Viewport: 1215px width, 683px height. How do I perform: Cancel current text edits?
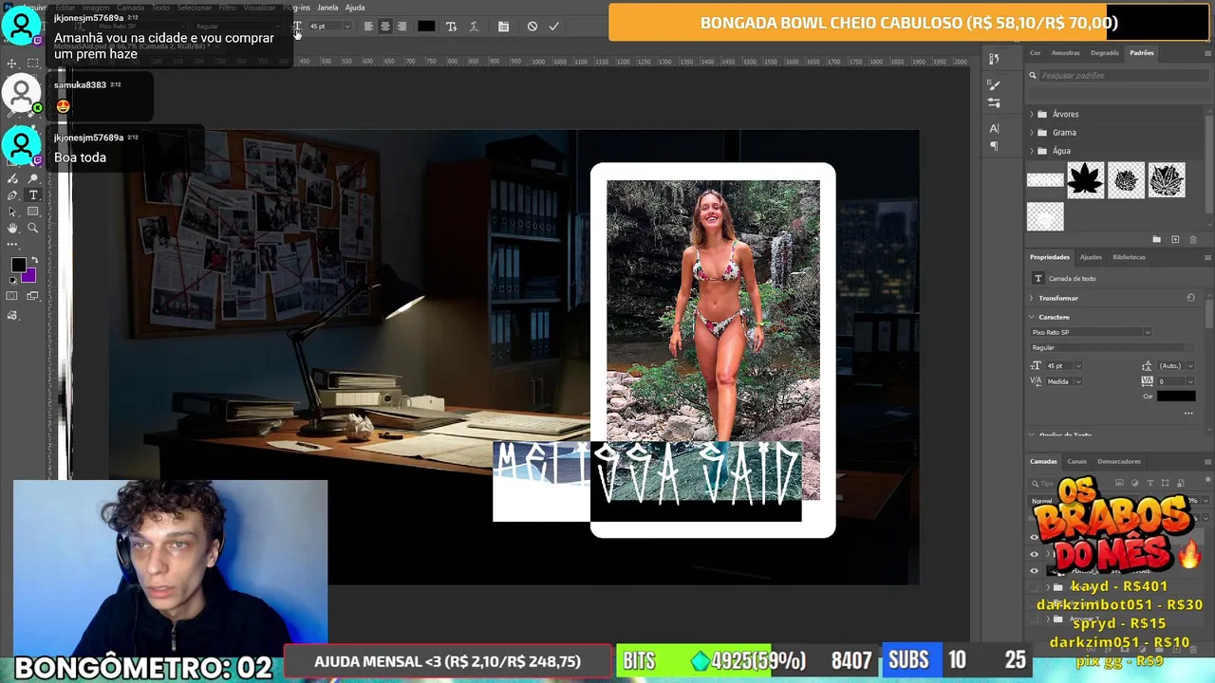[533, 27]
